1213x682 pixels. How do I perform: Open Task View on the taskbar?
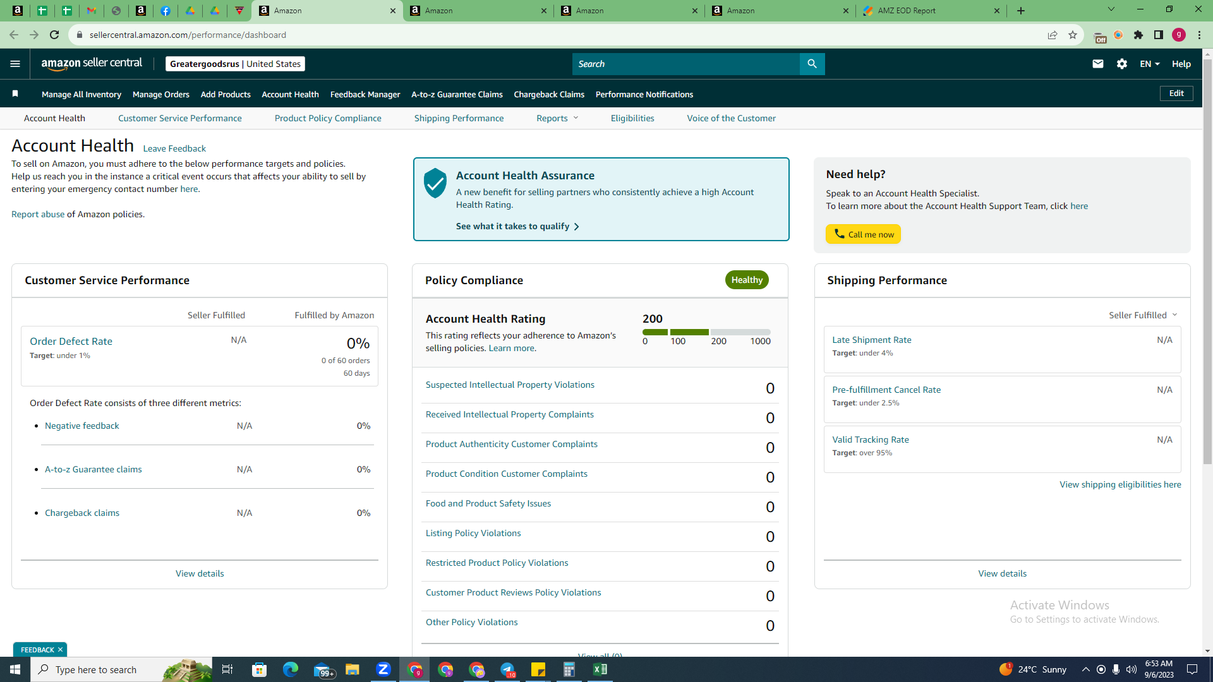tap(227, 669)
